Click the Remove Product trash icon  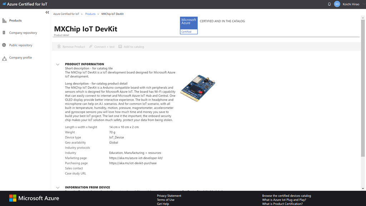click(59, 47)
